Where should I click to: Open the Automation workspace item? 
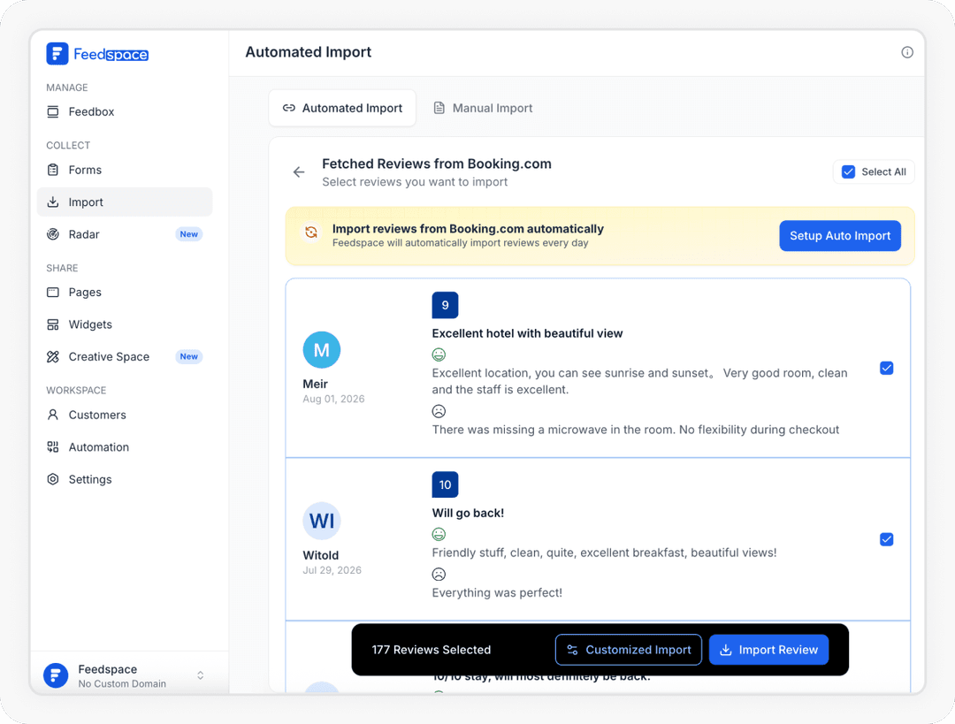[x=125, y=447]
